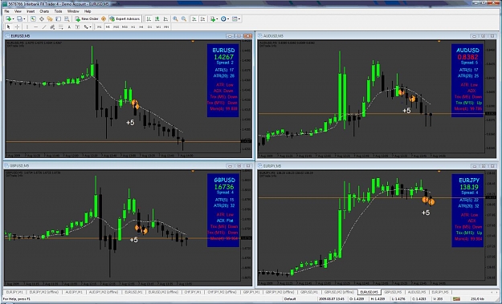The image size is (502, 304).
Task: Expand the Profiles dropdown arrow
Action: 24,19
